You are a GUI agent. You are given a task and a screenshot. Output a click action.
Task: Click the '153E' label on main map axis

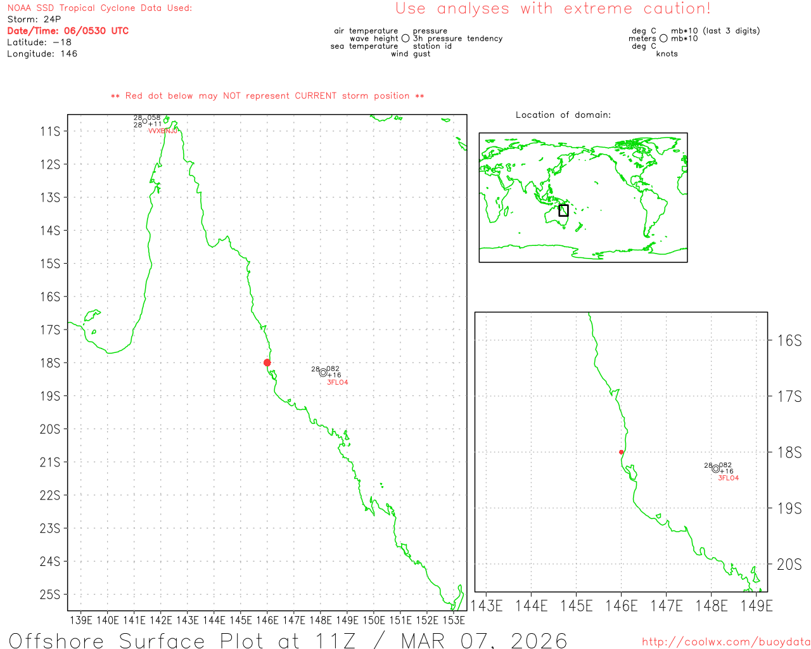[454, 620]
